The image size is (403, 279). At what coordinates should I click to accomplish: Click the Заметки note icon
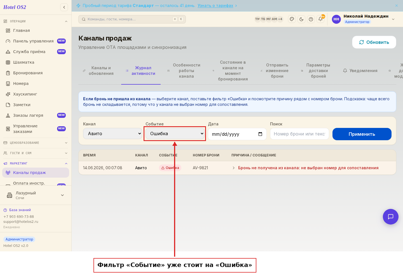click(8, 105)
